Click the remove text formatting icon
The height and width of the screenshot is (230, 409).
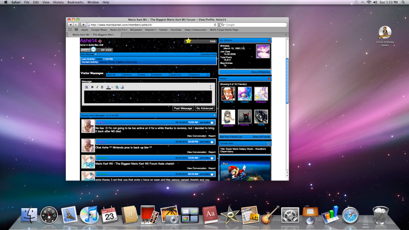pyautogui.click(x=86, y=87)
